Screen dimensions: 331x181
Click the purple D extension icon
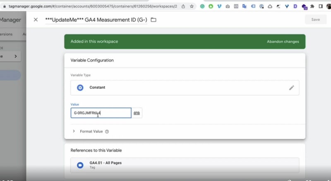[295, 6]
